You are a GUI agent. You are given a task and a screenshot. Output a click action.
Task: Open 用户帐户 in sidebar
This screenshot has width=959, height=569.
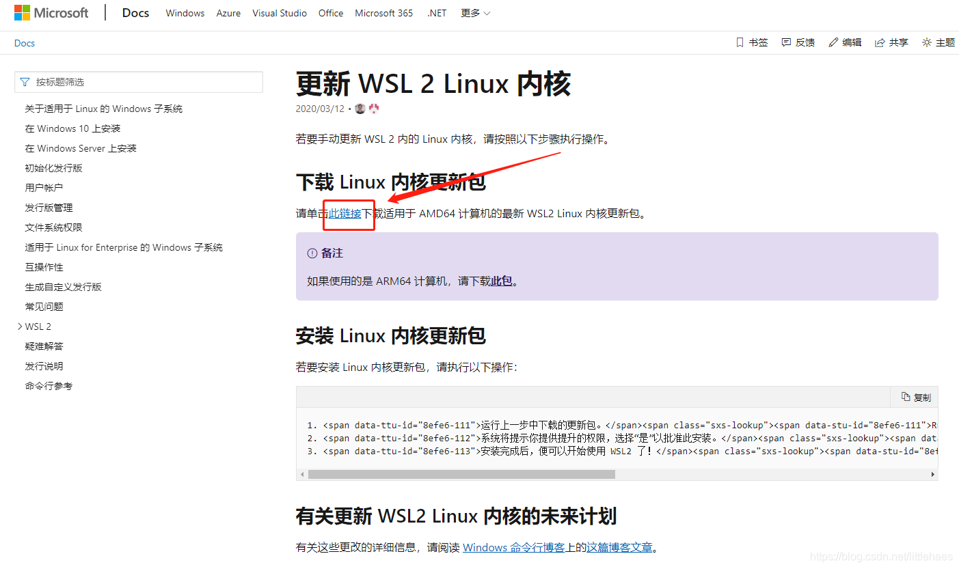coord(44,188)
